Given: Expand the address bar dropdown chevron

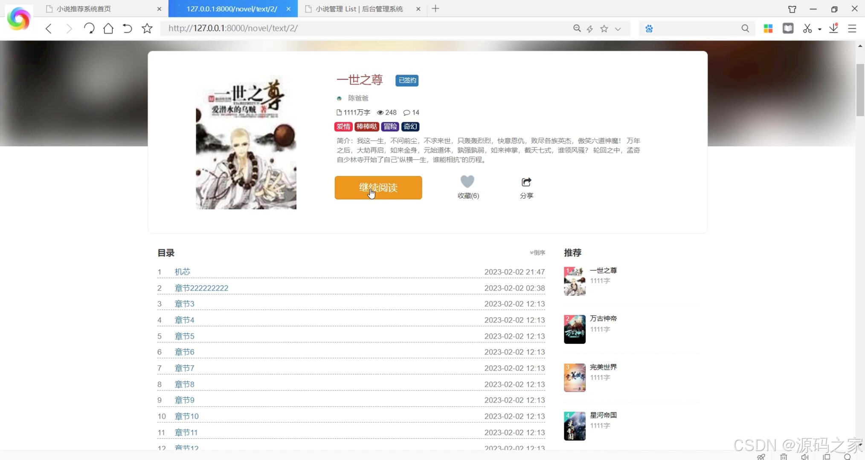Looking at the screenshot, I should point(618,29).
